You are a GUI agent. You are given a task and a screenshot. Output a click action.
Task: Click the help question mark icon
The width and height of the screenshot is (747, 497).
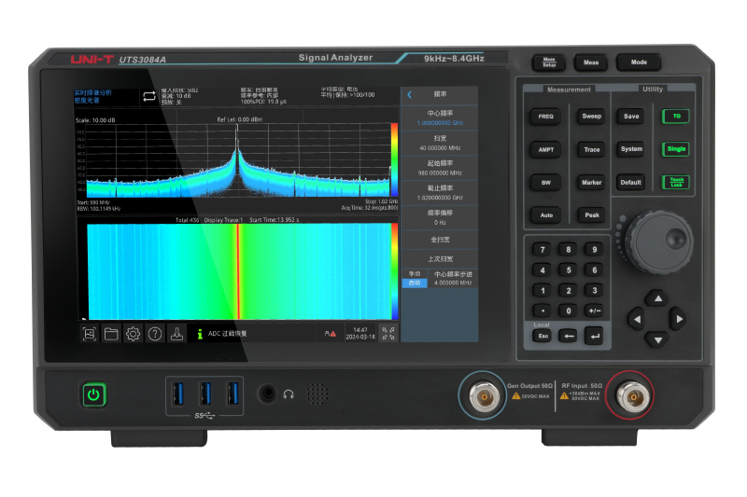[155, 333]
